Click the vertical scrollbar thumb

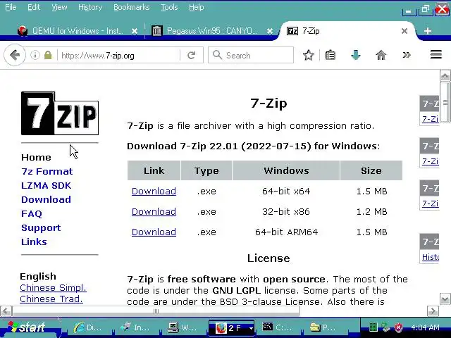click(x=445, y=102)
